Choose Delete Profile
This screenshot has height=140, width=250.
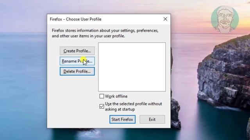tap(77, 71)
